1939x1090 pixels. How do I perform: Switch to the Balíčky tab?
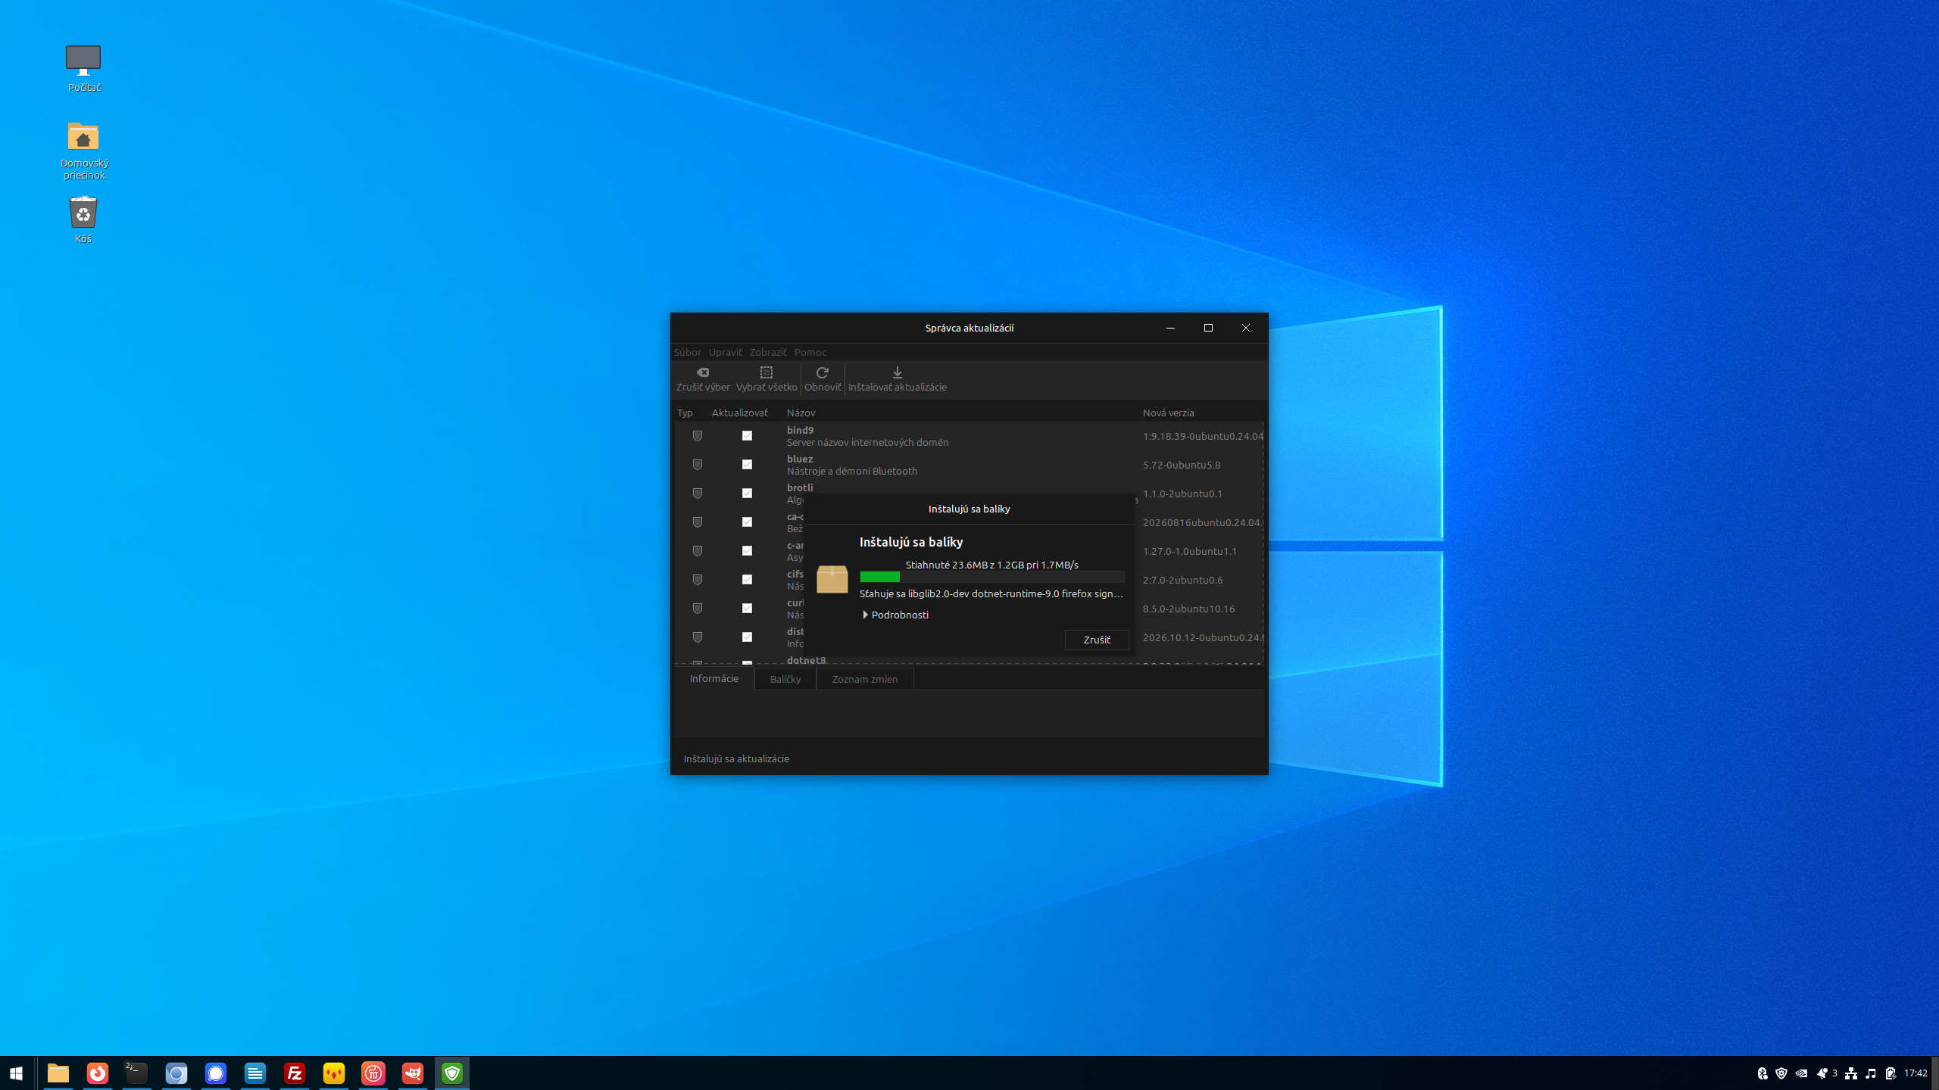tap(785, 679)
